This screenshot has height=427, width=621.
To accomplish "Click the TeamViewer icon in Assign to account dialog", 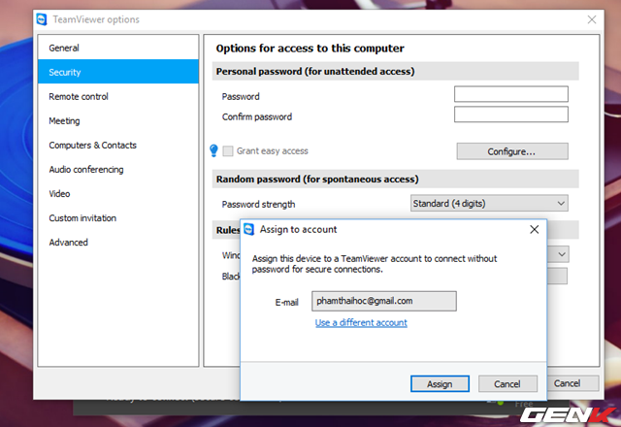I will (x=248, y=229).
